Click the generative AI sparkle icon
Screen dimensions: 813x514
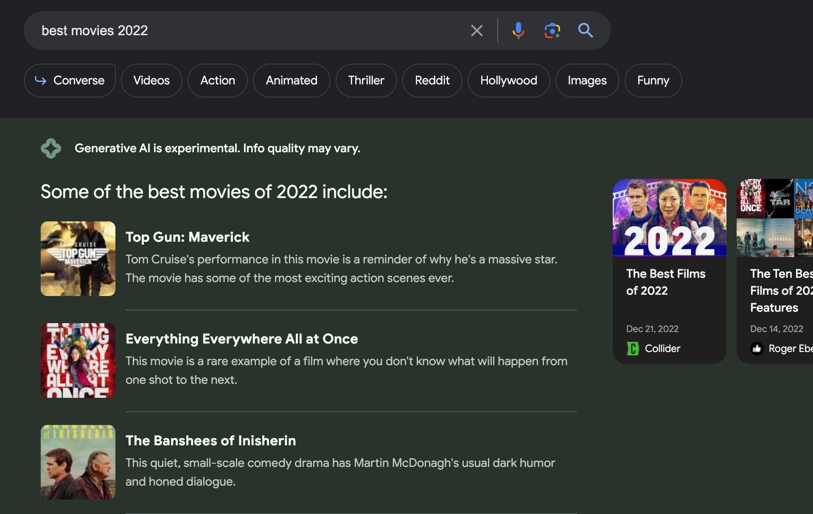[x=51, y=148]
